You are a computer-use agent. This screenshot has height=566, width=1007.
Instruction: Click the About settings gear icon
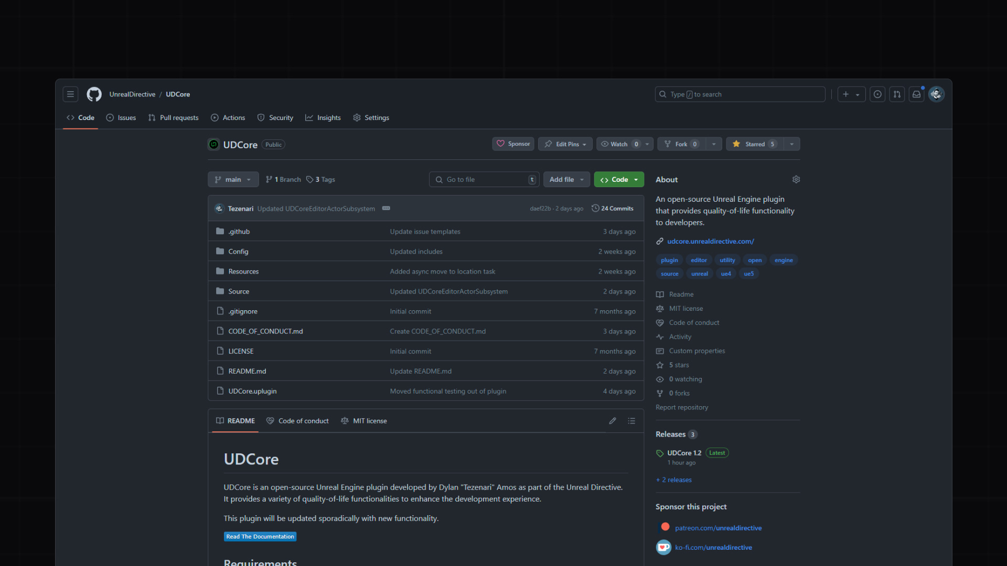click(x=796, y=179)
